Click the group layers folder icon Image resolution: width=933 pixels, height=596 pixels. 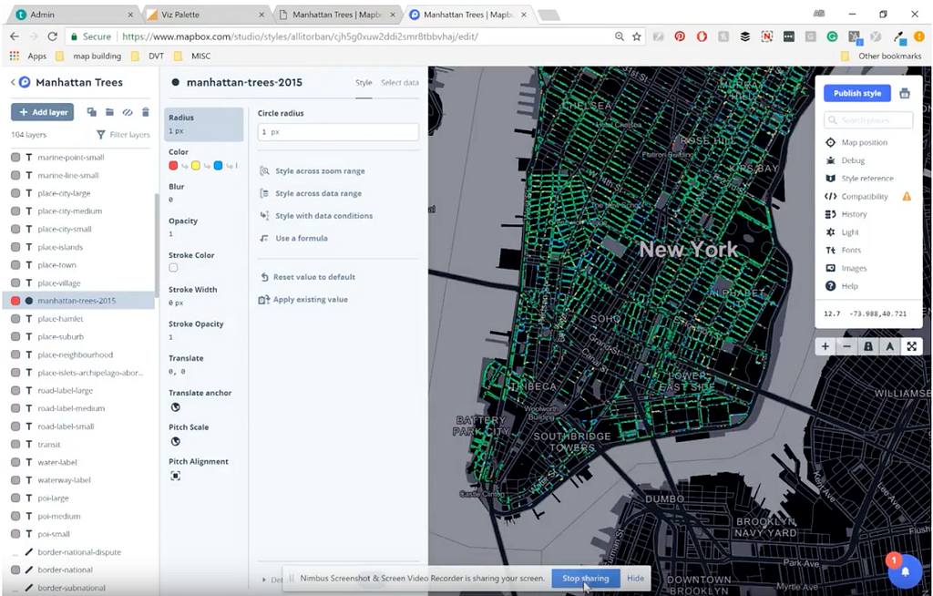tap(109, 112)
